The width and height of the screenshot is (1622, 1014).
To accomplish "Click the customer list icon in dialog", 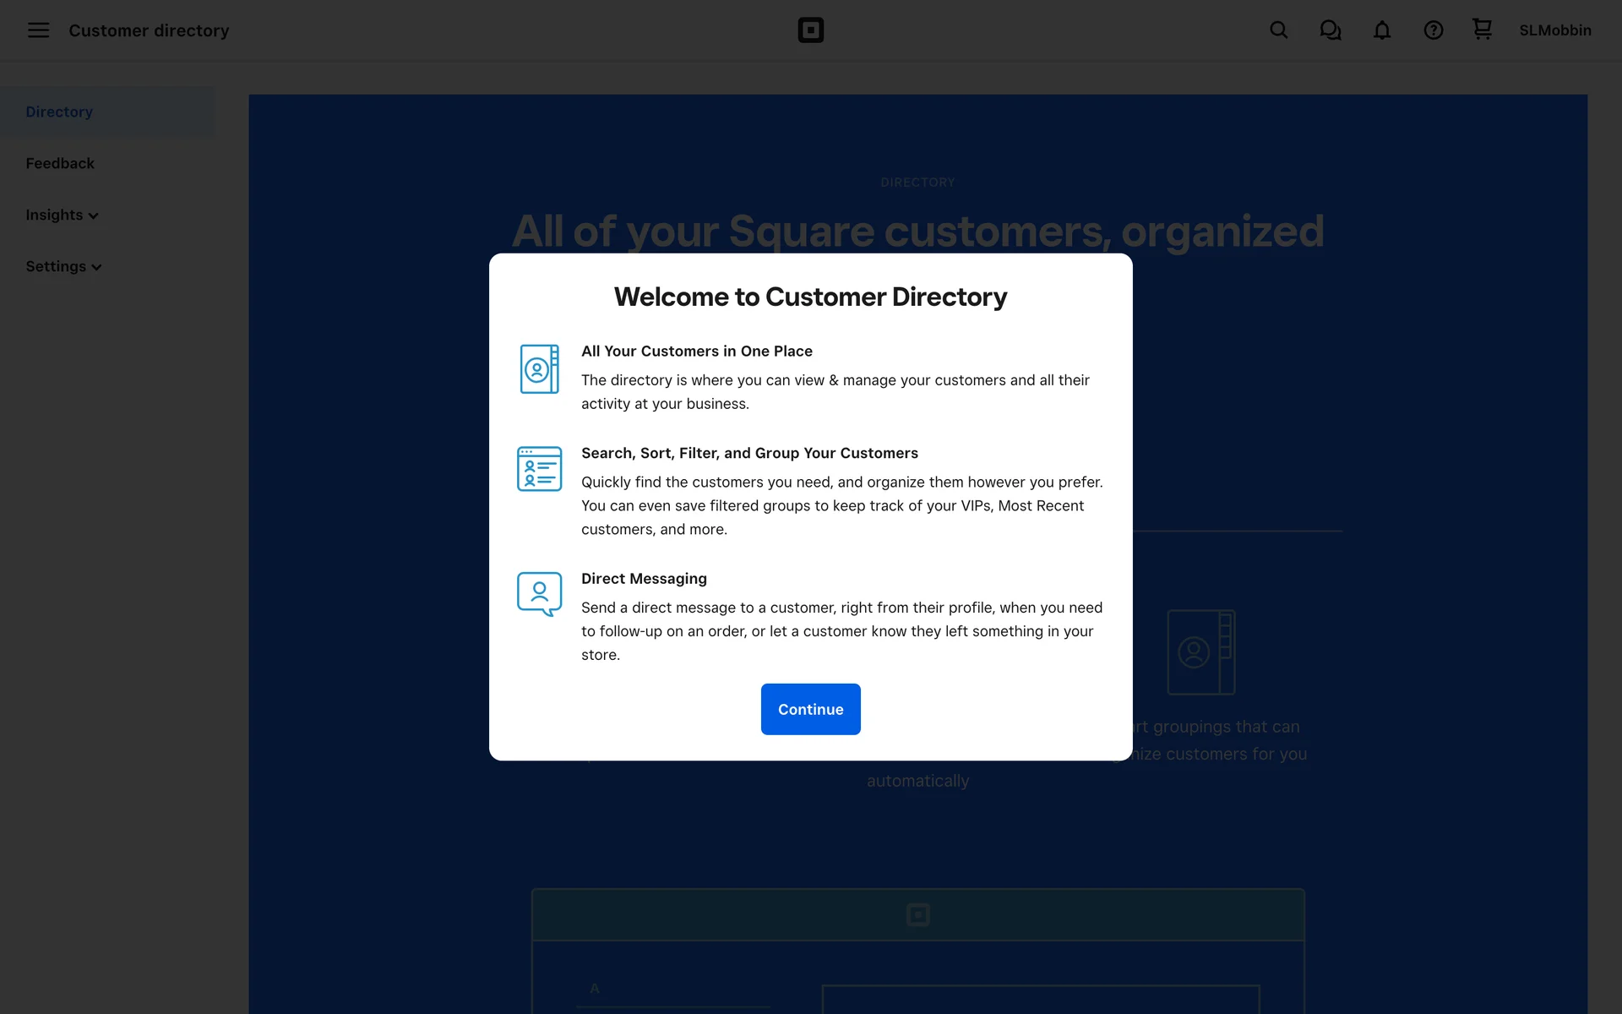I will point(539,469).
